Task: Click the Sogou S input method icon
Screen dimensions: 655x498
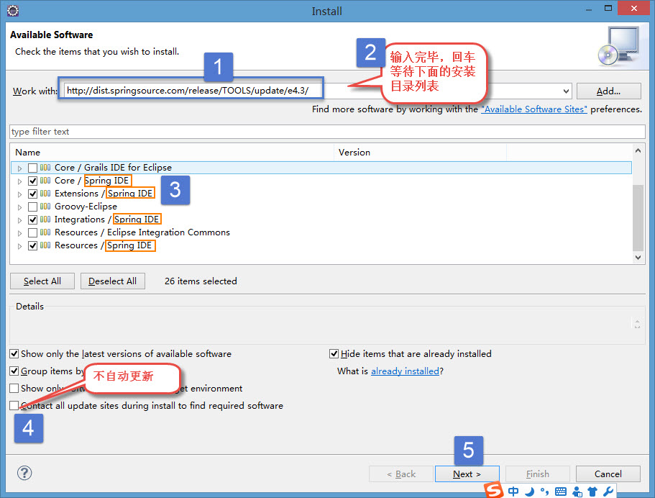Action: (495, 490)
